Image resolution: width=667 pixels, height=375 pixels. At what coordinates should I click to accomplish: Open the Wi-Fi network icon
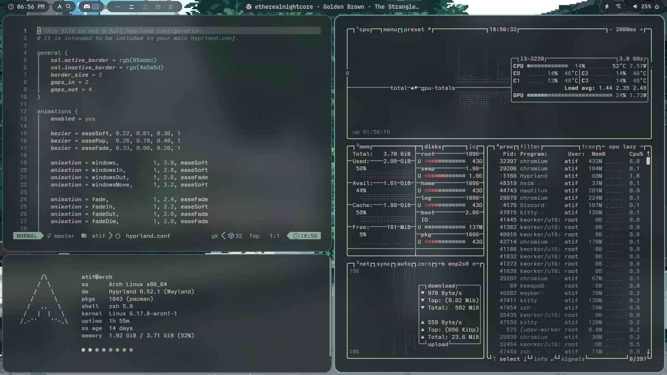coord(618,7)
